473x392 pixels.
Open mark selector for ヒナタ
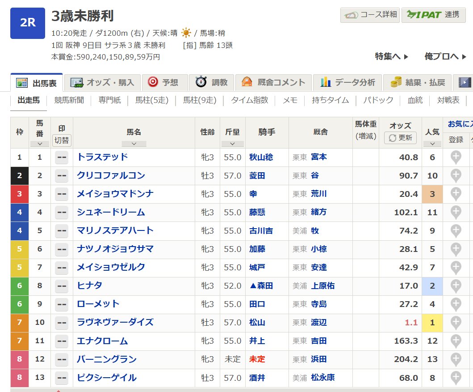[x=62, y=286]
